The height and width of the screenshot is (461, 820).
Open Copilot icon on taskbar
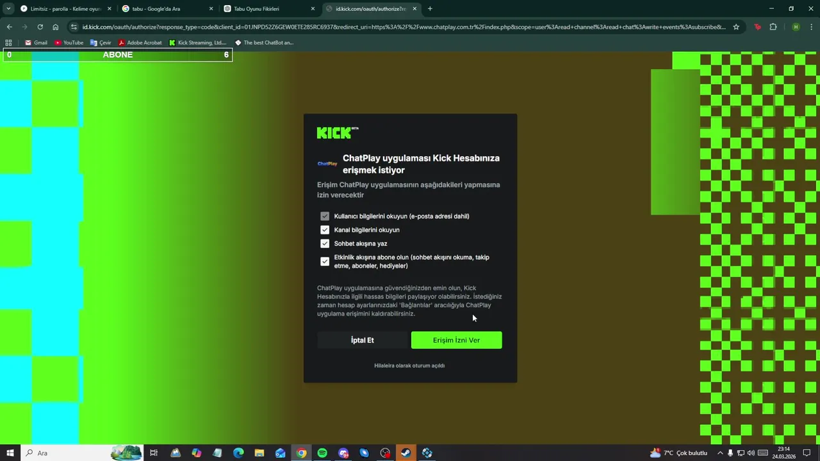coord(197,453)
